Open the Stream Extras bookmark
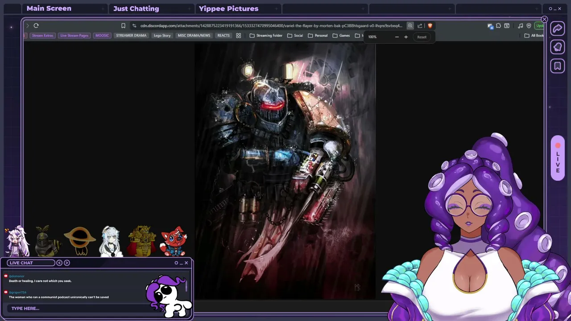This screenshot has width=571, height=321. click(x=42, y=36)
